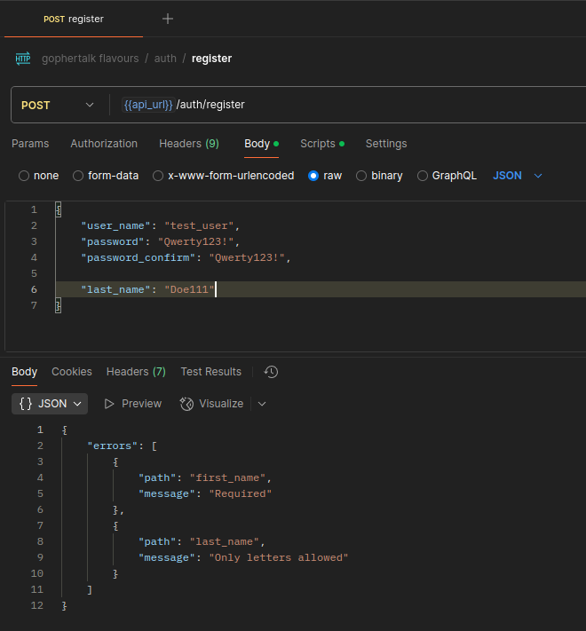Screen dimensions: 586x631
Task: Click the "password_confirm" line in body
Action: click(x=186, y=257)
